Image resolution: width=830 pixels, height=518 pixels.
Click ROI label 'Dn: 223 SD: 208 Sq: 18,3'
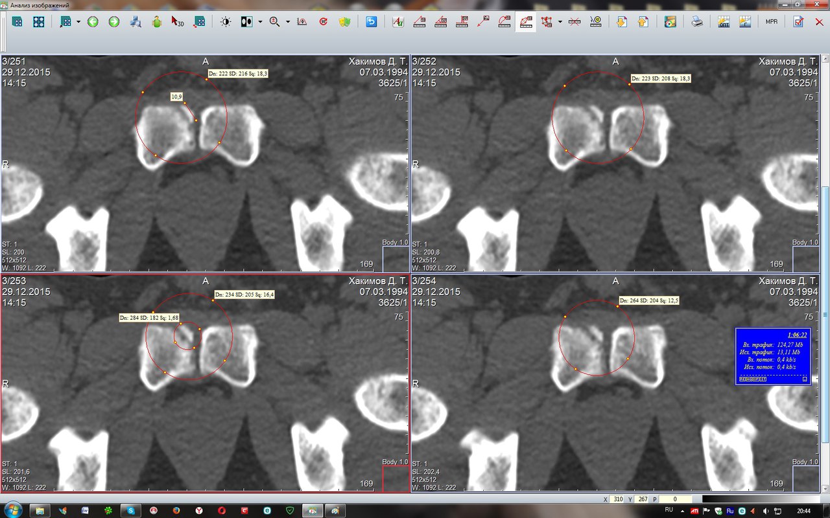[661, 78]
